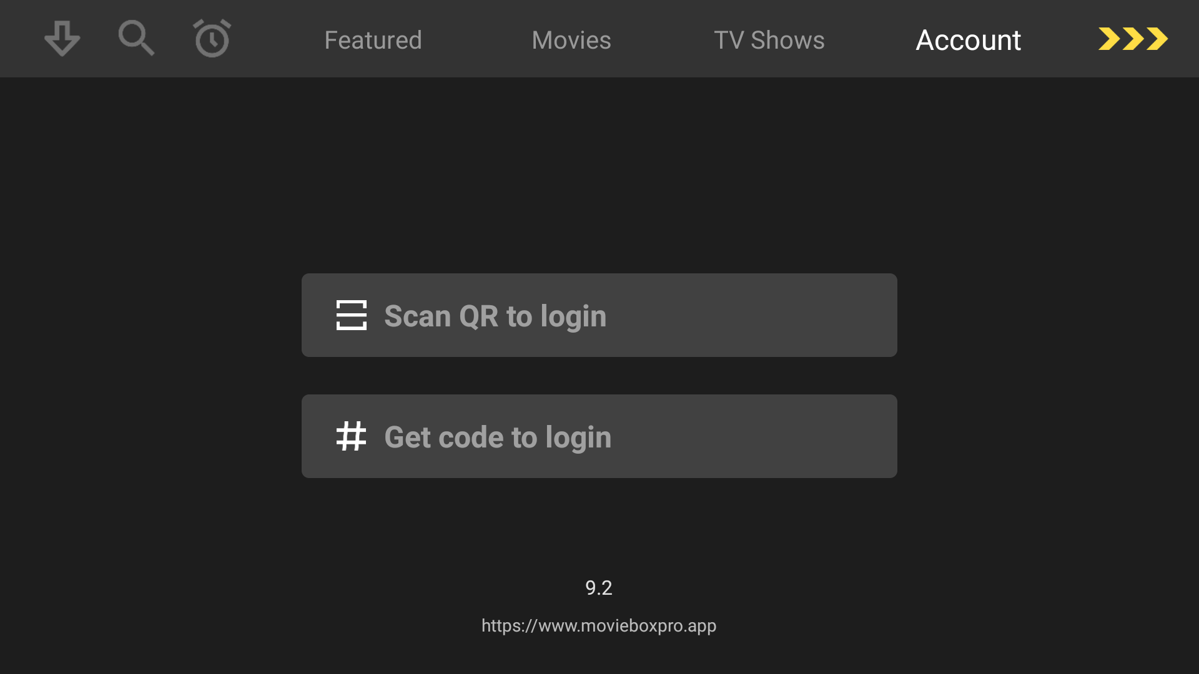Click the QR scan frame icon

[x=351, y=315]
